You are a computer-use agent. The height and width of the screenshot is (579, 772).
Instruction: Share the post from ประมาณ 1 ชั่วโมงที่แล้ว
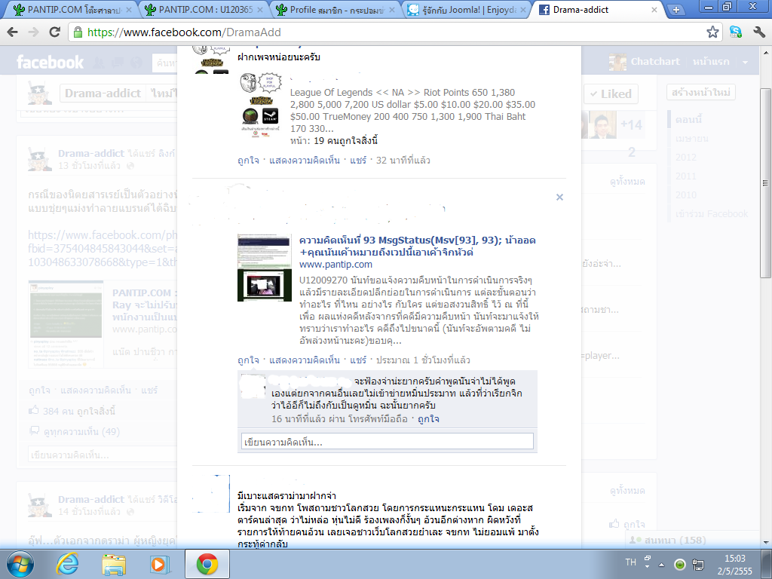pos(358,360)
